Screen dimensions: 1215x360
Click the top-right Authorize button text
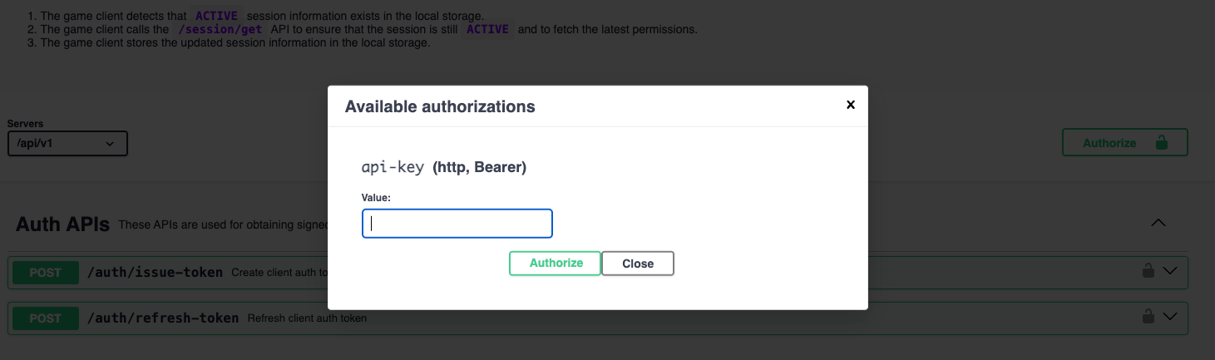(1109, 143)
